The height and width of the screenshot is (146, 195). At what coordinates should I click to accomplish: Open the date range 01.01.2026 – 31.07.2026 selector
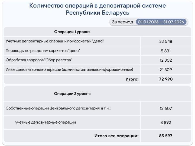tap(161, 22)
